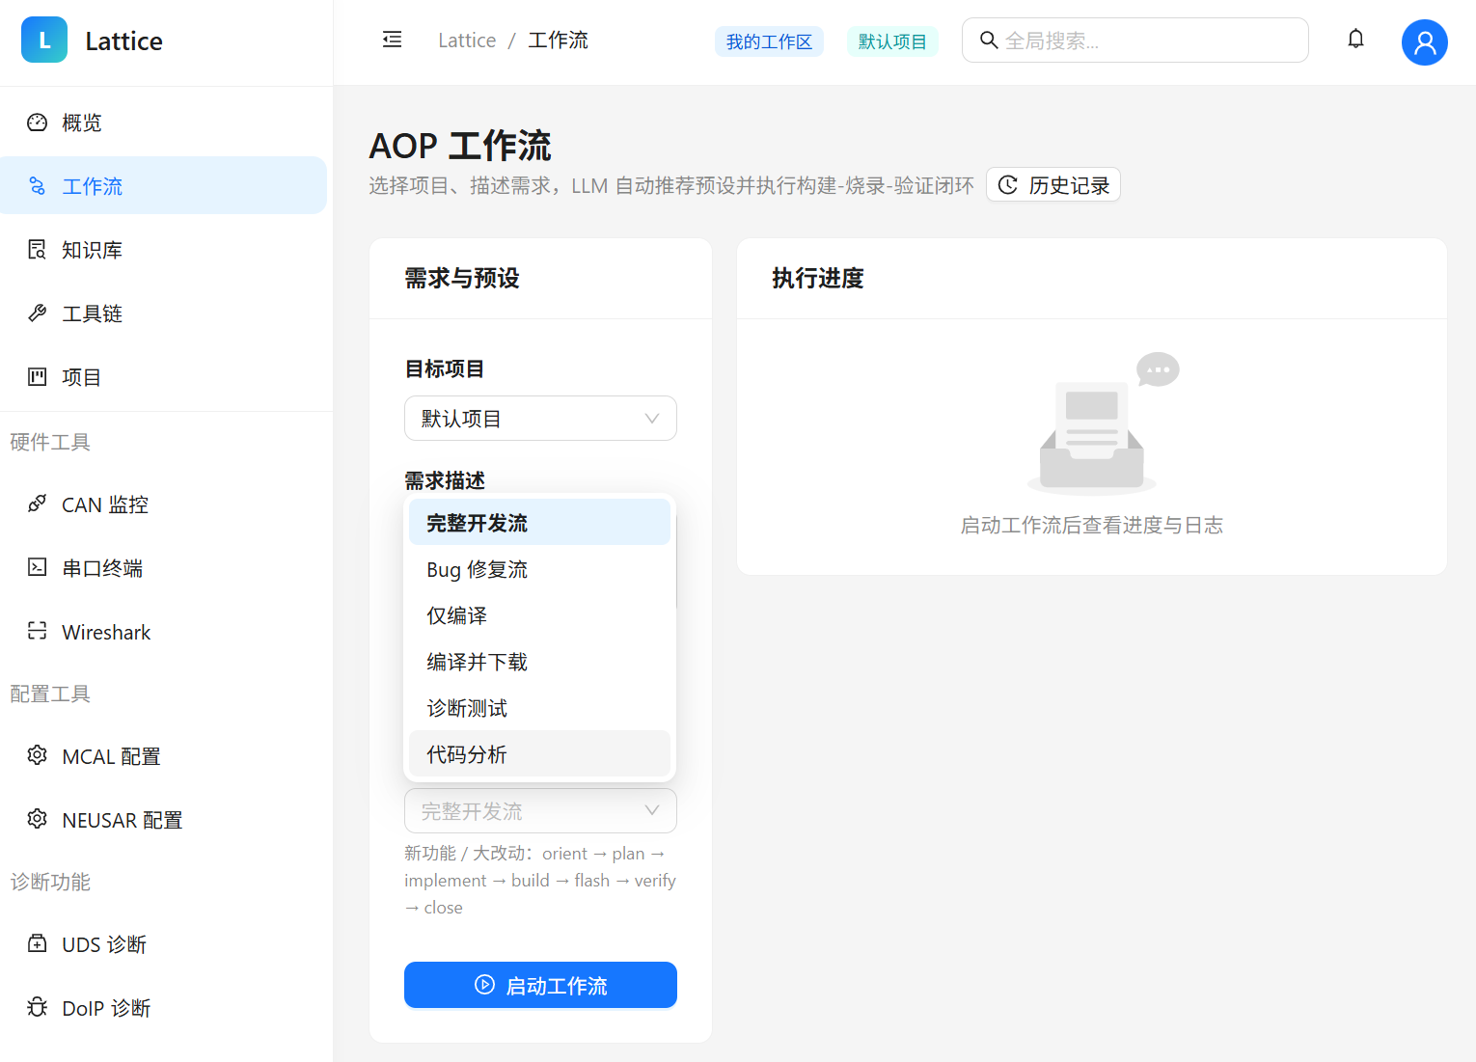Click 默认项目 tag in header

[x=892, y=41]
